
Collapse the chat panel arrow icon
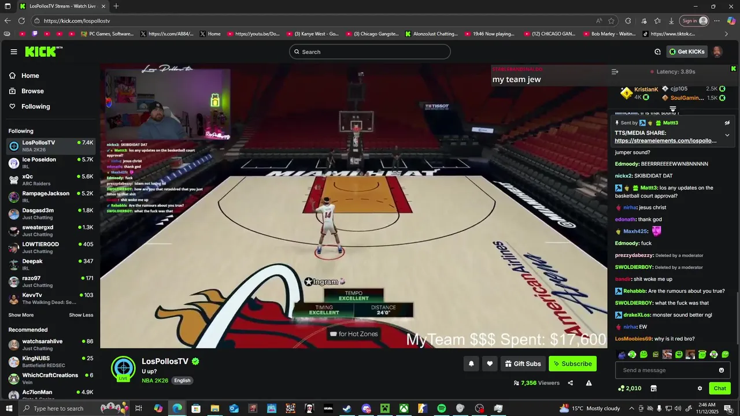615,72
